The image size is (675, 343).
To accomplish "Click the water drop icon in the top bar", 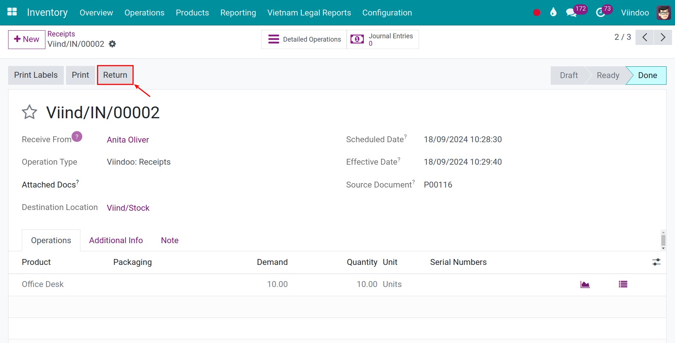I will click(x=553, y=12).
